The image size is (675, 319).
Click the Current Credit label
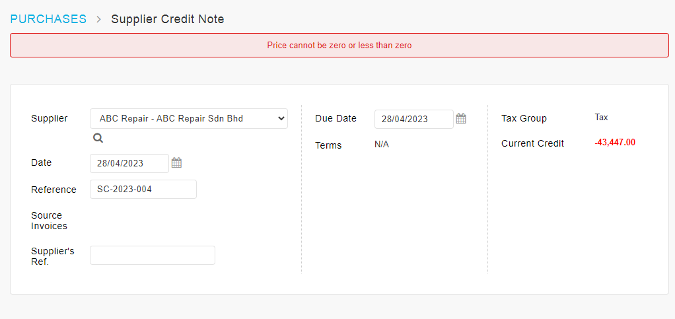(532, 143)
